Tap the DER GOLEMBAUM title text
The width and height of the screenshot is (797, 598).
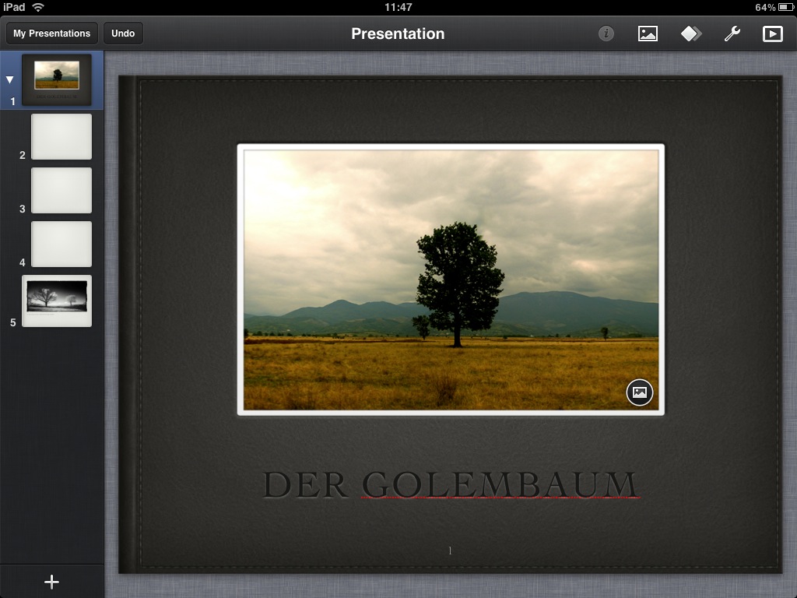[450, 484]
